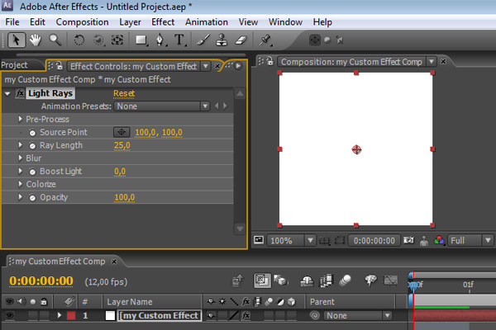Select the Clone Stamp tool
The width and height of the screenshot is (496, 330).
222,40
